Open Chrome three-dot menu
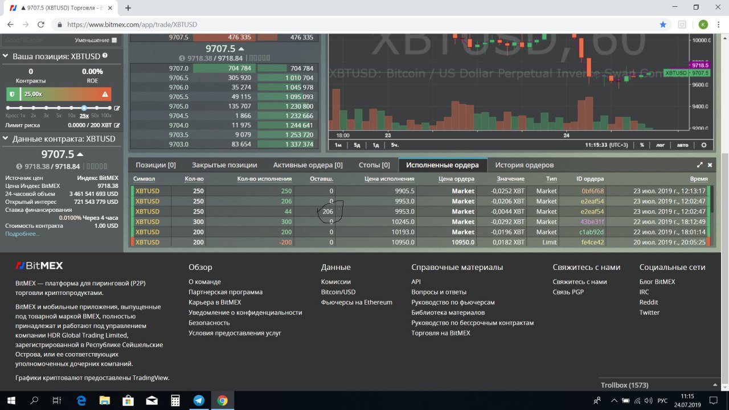729x410 pixels. coord(719,24)
